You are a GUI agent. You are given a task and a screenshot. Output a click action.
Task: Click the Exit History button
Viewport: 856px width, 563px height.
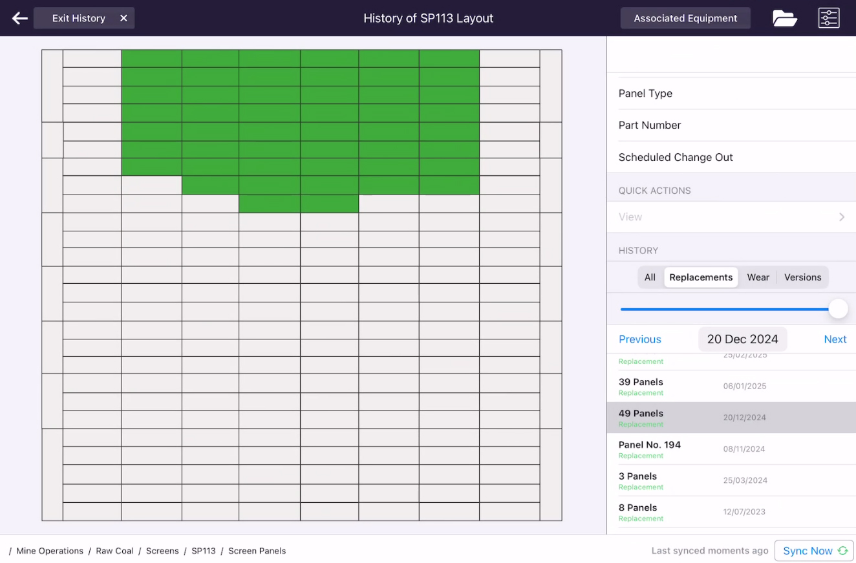(84, 18)
